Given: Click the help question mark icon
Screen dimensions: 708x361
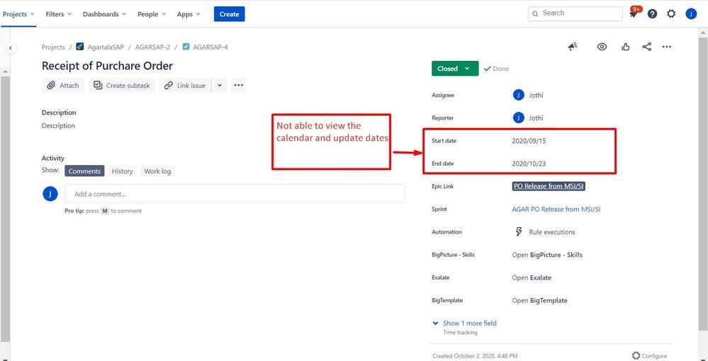Looking at the screenshot, I should pos(652,14).
